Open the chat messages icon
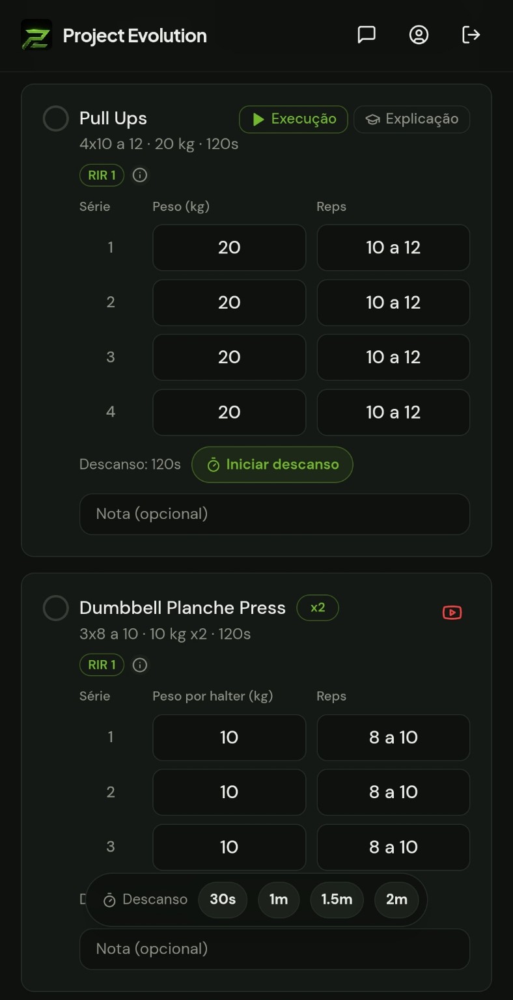513x1000 pixels. click(367, 35)
